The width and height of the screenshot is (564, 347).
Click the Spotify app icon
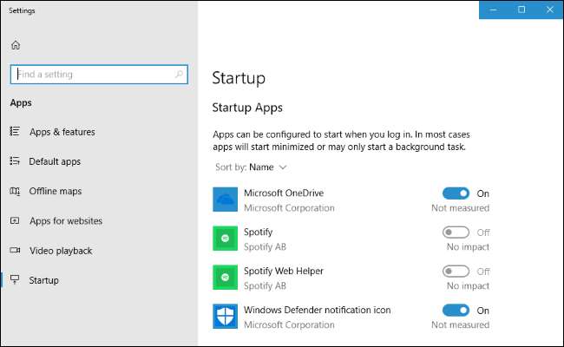click(x=225, y=238)
